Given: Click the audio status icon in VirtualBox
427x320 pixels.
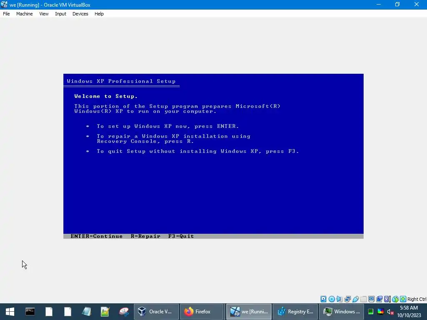Looking at the screenshot, I should pyautogui.click(x=339, y=299).
